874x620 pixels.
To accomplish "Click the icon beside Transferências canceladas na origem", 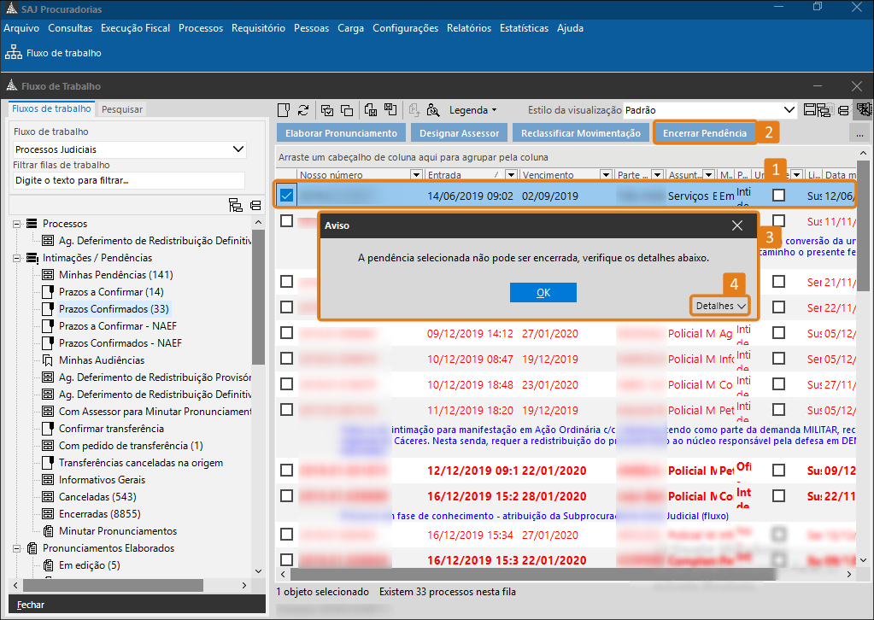I will coord(48,462).
